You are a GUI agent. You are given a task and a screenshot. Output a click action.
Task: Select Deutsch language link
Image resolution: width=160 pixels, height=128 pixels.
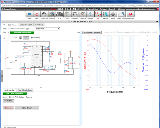tap(112, 9)
